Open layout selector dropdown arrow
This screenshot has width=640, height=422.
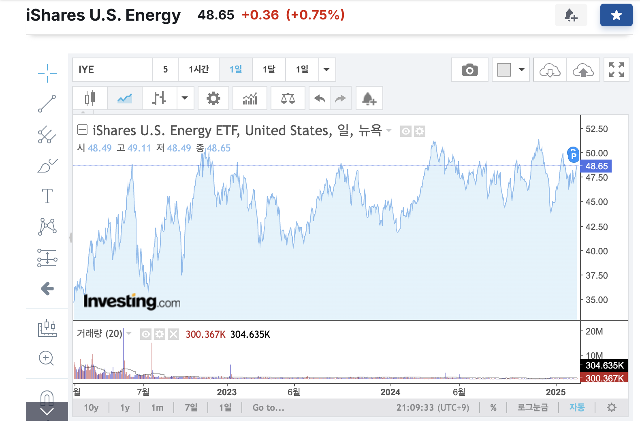[522, 70]
